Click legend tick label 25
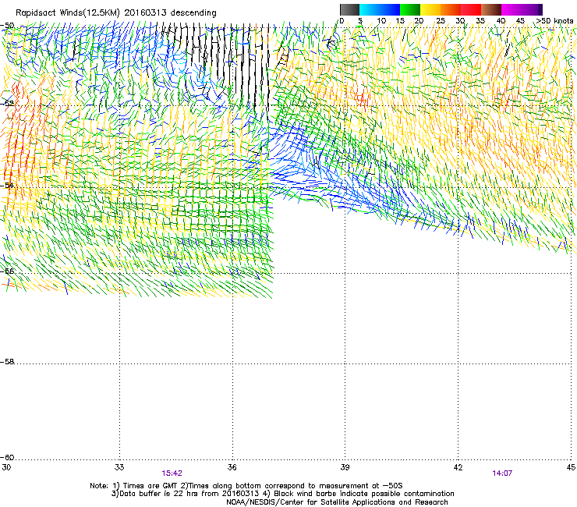 (441, 21)
